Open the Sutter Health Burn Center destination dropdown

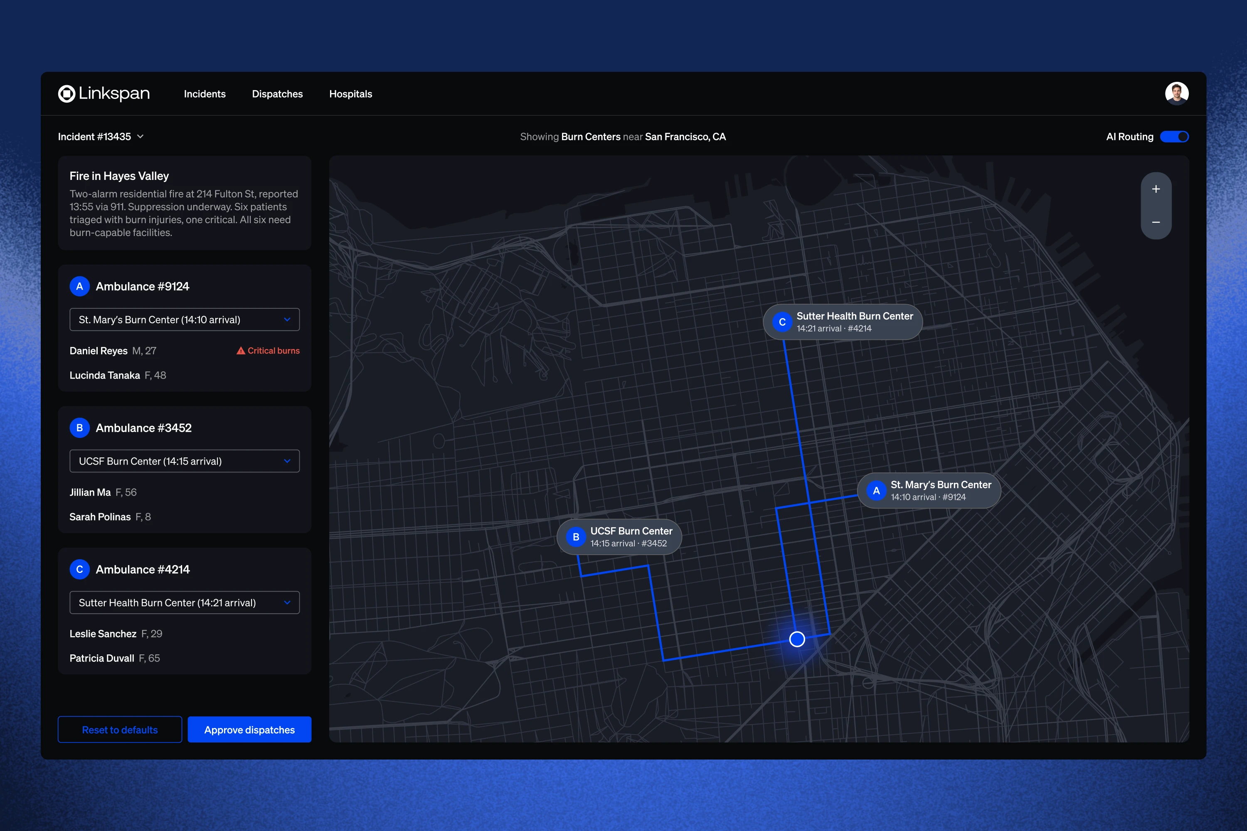[x=185, y=602]
